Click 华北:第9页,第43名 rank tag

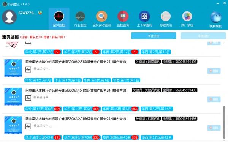click(x=43, y=137)
